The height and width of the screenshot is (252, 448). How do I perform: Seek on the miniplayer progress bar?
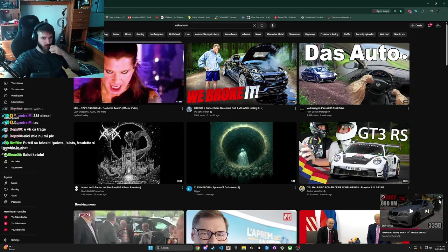click(x=411, y=229)
